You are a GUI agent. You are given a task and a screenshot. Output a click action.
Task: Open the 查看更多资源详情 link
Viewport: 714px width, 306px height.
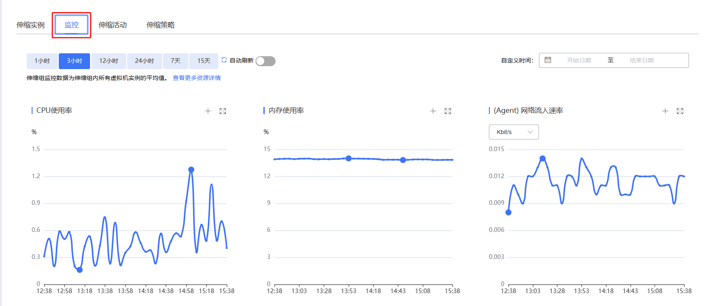[197, 78]
